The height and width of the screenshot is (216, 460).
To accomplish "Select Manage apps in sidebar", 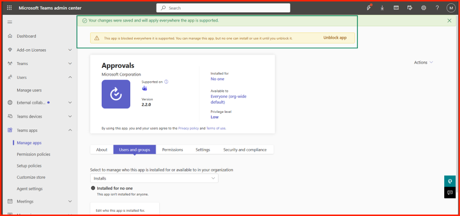I will (29, 143).
